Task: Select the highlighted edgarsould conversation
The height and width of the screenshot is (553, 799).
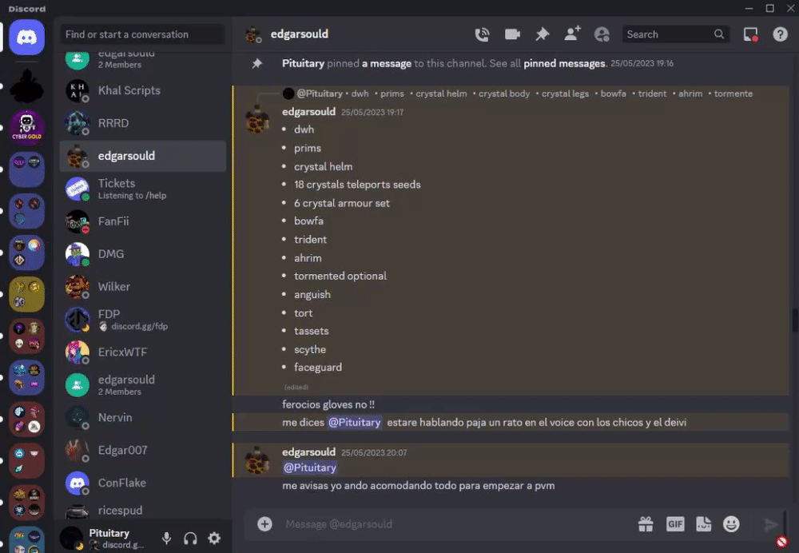Action: (143, 156)
